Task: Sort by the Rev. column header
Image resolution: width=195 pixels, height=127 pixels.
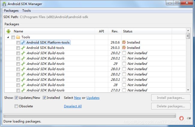Action: point(115,31)
